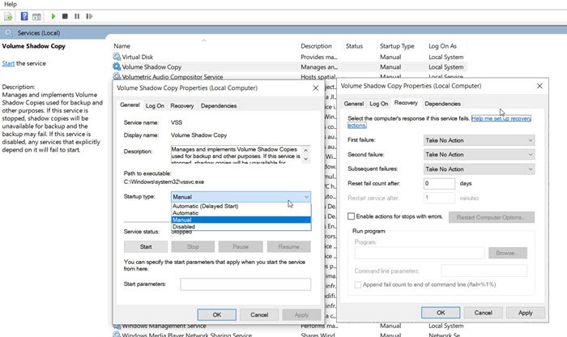Switch to the Dependencies tab in Recovery dialog

point(442,104)
